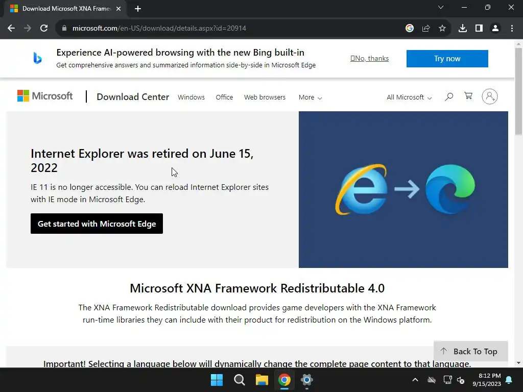Open the Web browsers nav item
523x392 pixels.
[265, 97]
